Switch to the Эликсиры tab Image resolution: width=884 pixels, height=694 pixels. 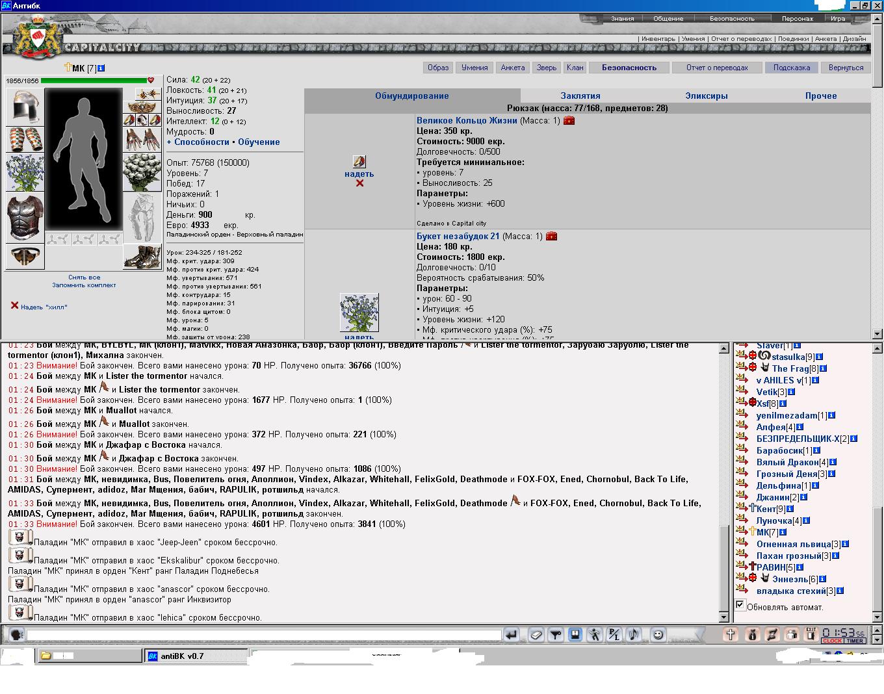[x=706, y=96]
